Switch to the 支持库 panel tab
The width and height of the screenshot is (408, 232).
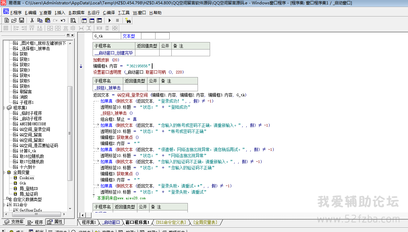click(14, 222)
